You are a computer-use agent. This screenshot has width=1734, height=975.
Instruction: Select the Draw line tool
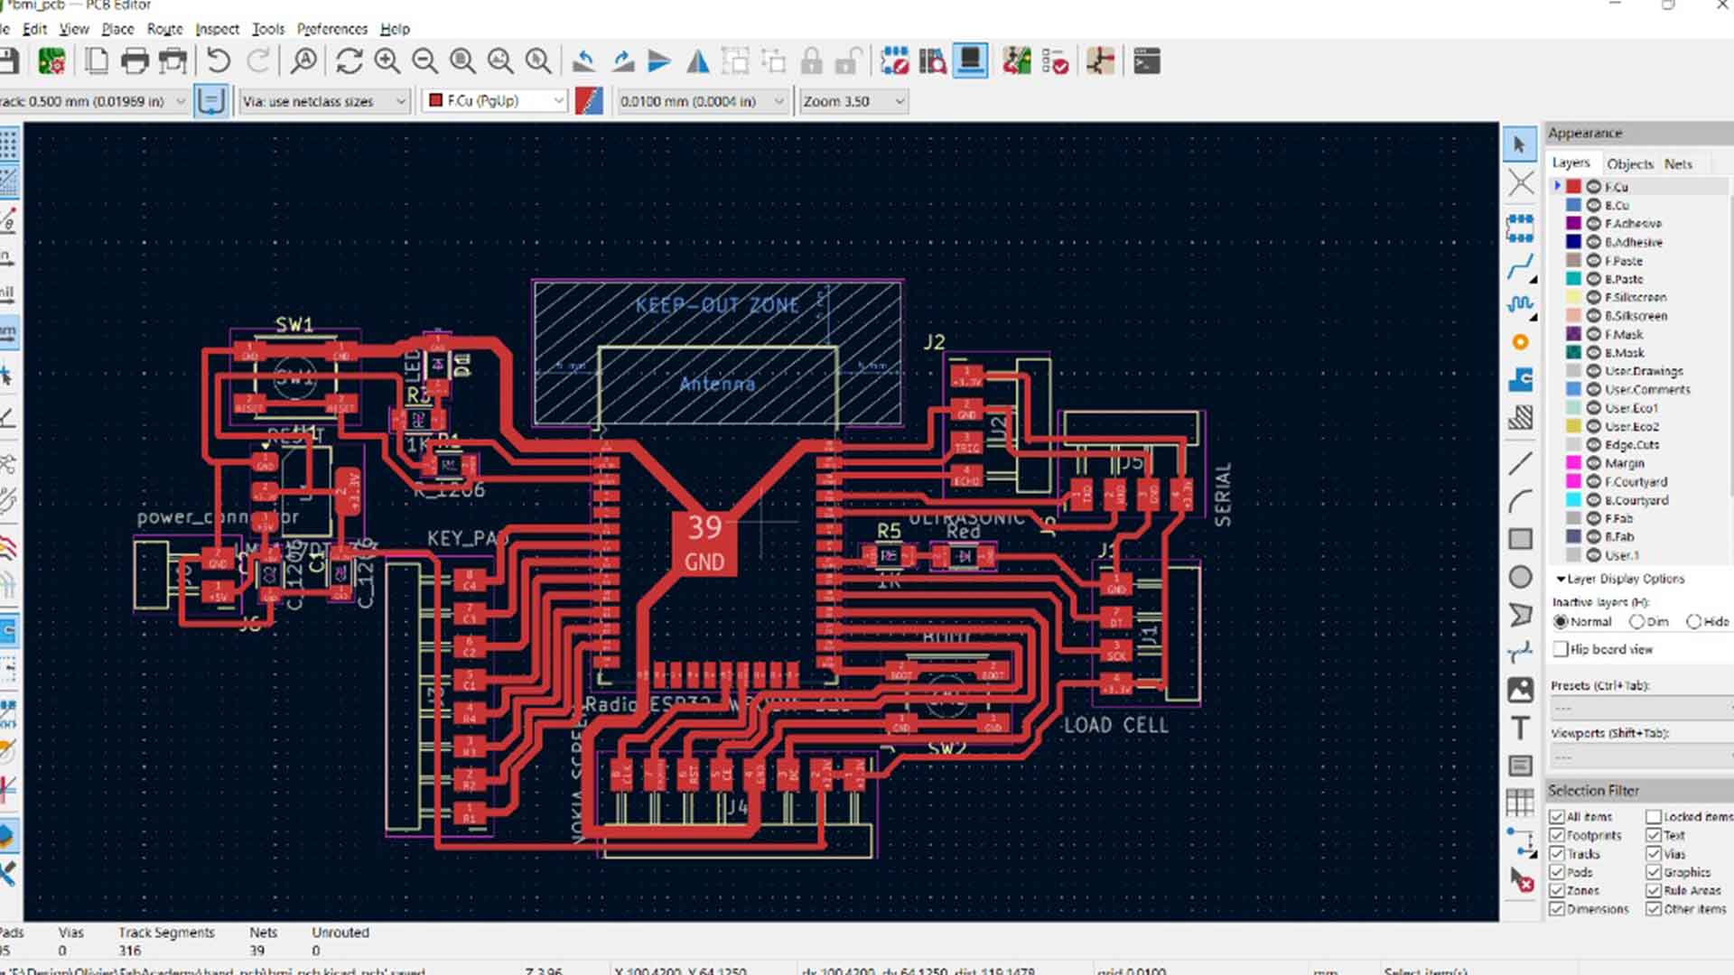pyautogui.click(x=1520, y=463)
